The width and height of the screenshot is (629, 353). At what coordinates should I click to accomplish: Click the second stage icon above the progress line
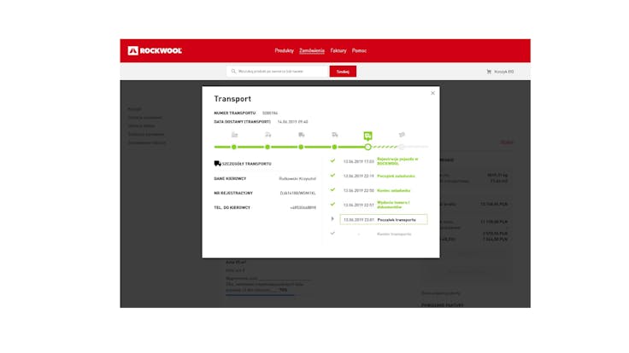268,135
